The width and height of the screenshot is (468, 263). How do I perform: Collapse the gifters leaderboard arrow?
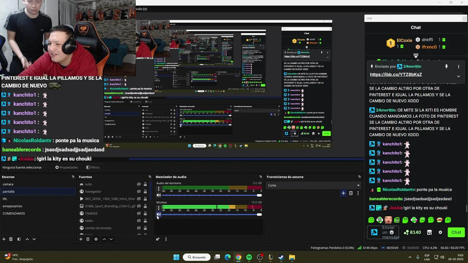[416, 56]
